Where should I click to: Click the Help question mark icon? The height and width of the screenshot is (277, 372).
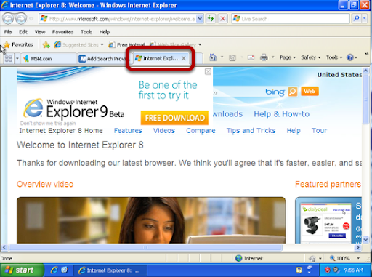click(350, 57)
